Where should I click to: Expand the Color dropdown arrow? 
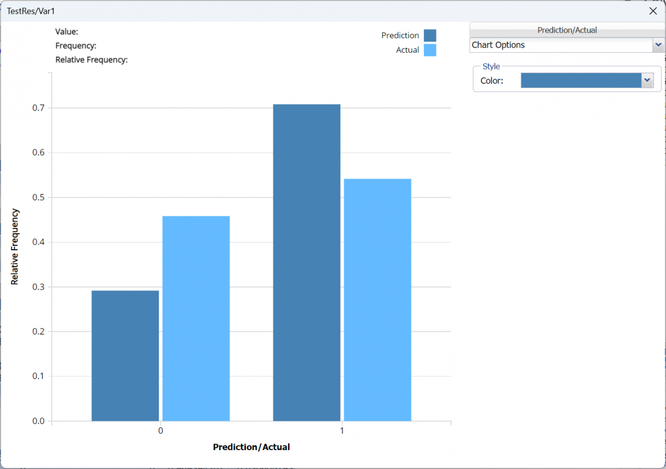click(x=647, y=80)
